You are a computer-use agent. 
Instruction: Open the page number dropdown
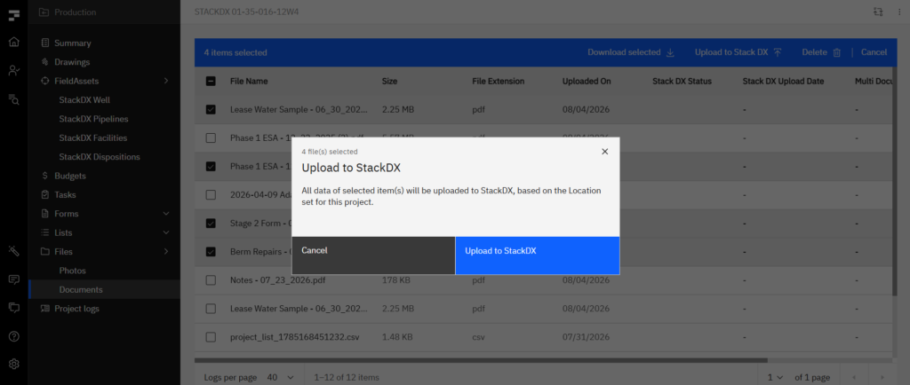[775, 378]
